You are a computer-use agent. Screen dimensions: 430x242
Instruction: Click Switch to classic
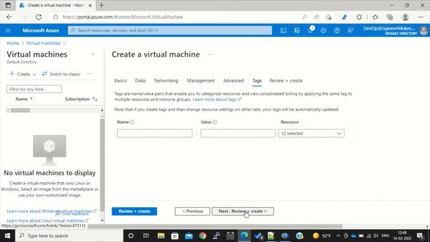pyautogui.click(x=61, y=74)
